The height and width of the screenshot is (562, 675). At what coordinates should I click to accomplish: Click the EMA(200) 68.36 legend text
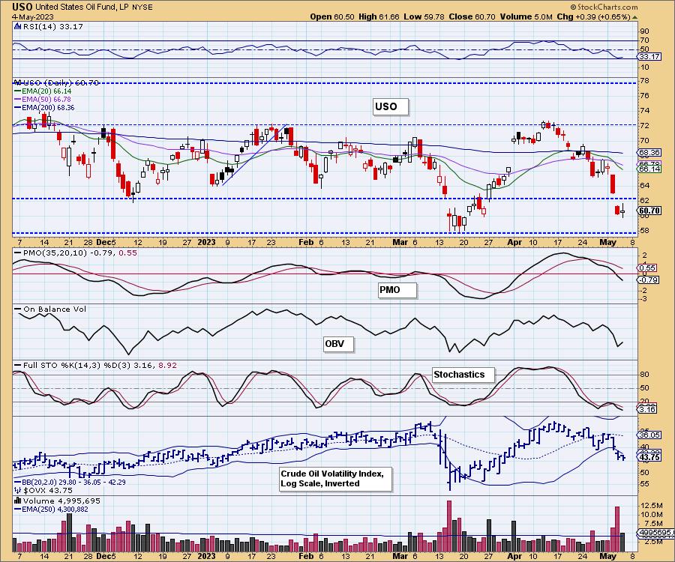tap(48, 107)
